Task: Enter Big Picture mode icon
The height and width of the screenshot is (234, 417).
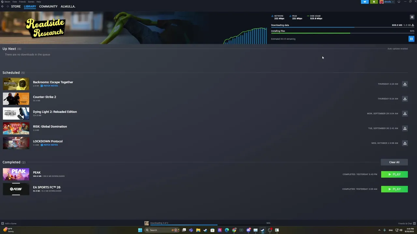Action: click(399, 2)
